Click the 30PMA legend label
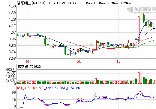Viewport: 156px width, 109px height. point(124,3)
